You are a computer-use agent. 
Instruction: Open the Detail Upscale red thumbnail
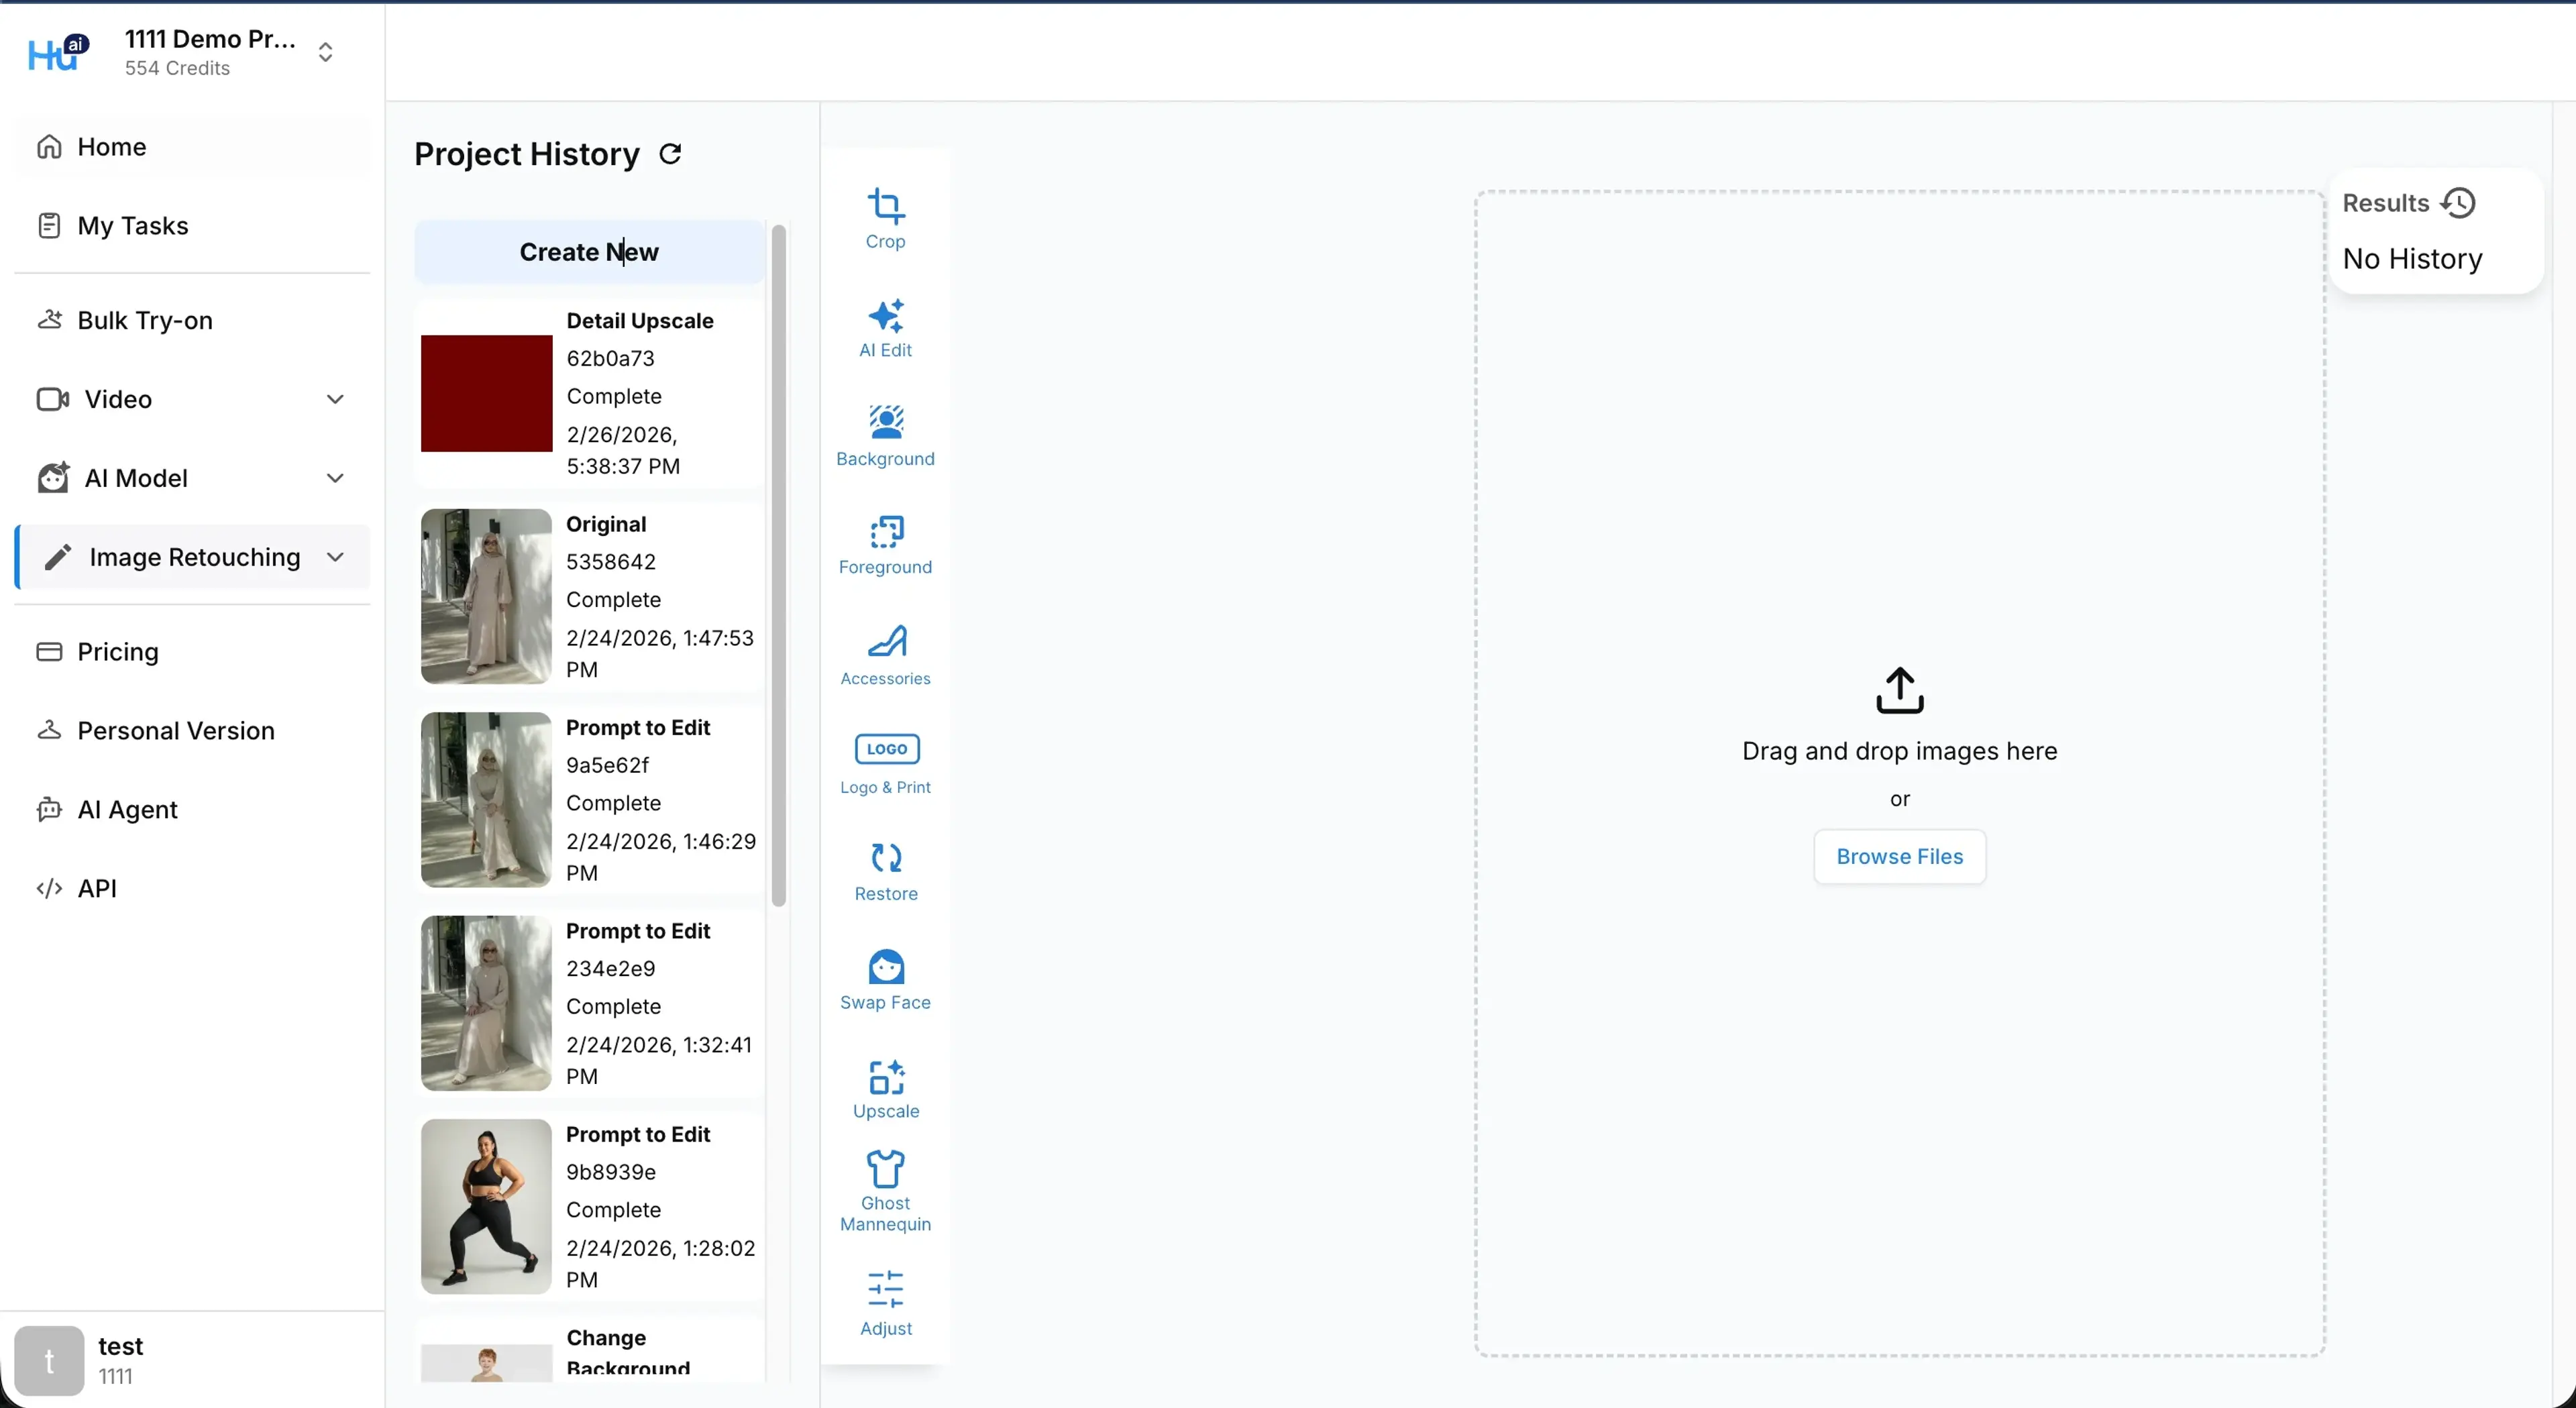[486, 393]
